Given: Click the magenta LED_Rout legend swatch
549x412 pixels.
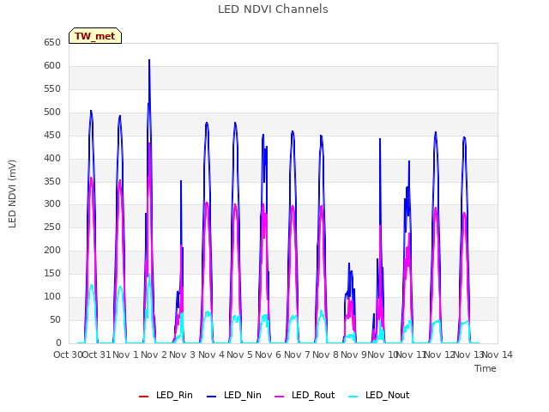Looking at the screenshot, I should (279, 397).
